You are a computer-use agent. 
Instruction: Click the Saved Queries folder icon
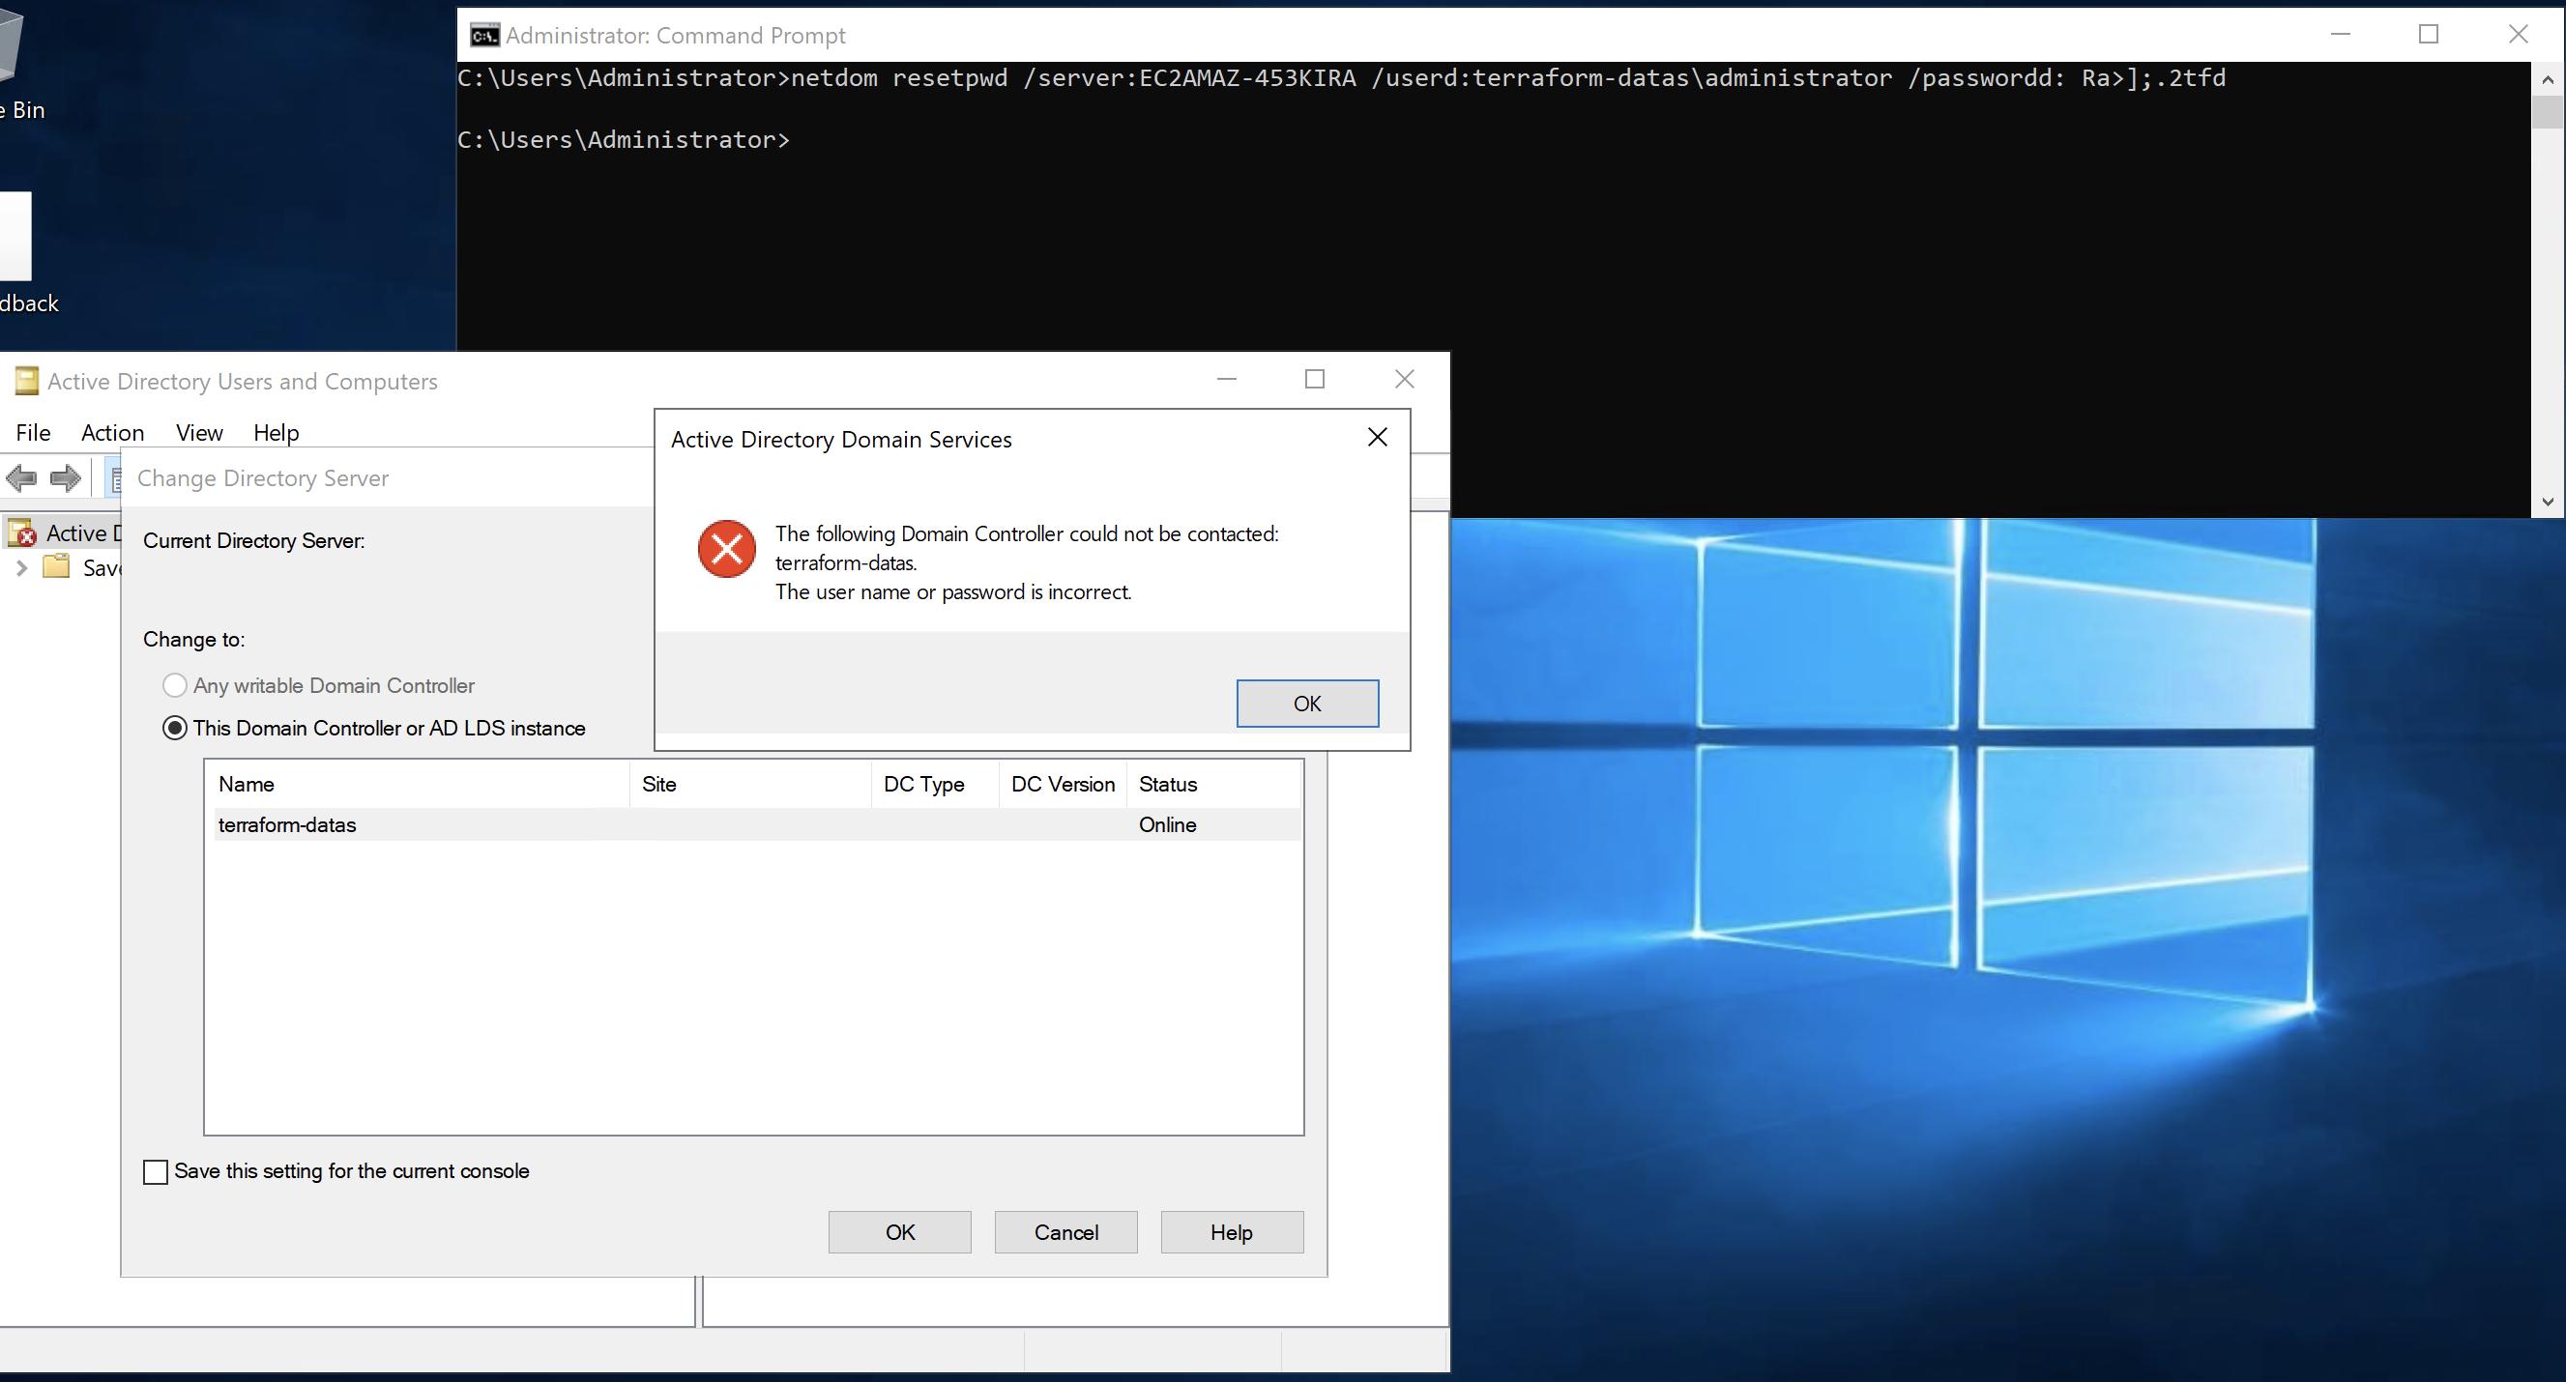click(57, 567)
